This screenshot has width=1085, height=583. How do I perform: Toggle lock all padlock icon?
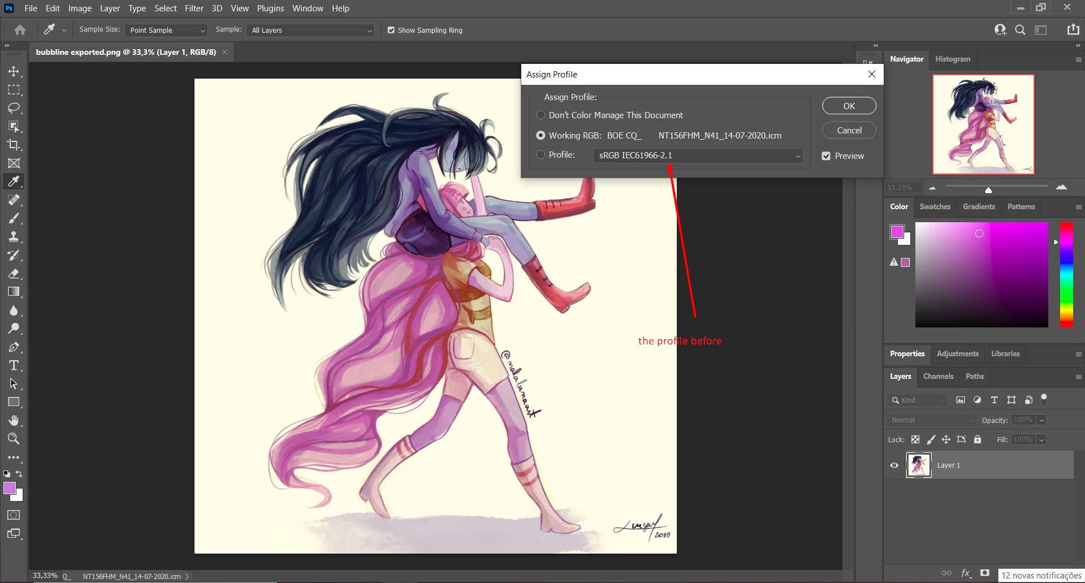[x=978, y=439]
